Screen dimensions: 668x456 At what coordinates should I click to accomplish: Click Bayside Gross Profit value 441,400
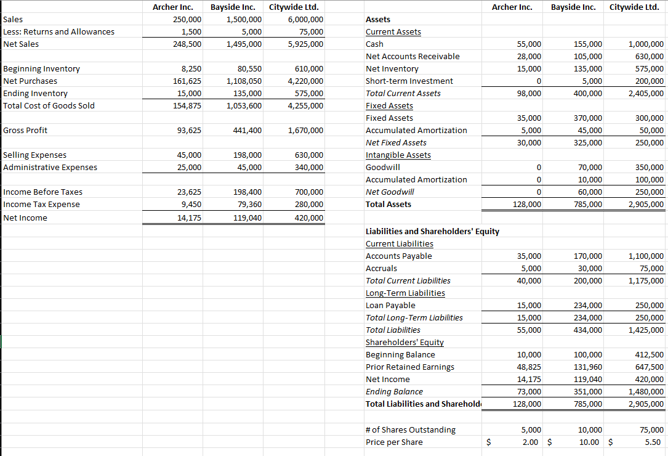point(247,131)
